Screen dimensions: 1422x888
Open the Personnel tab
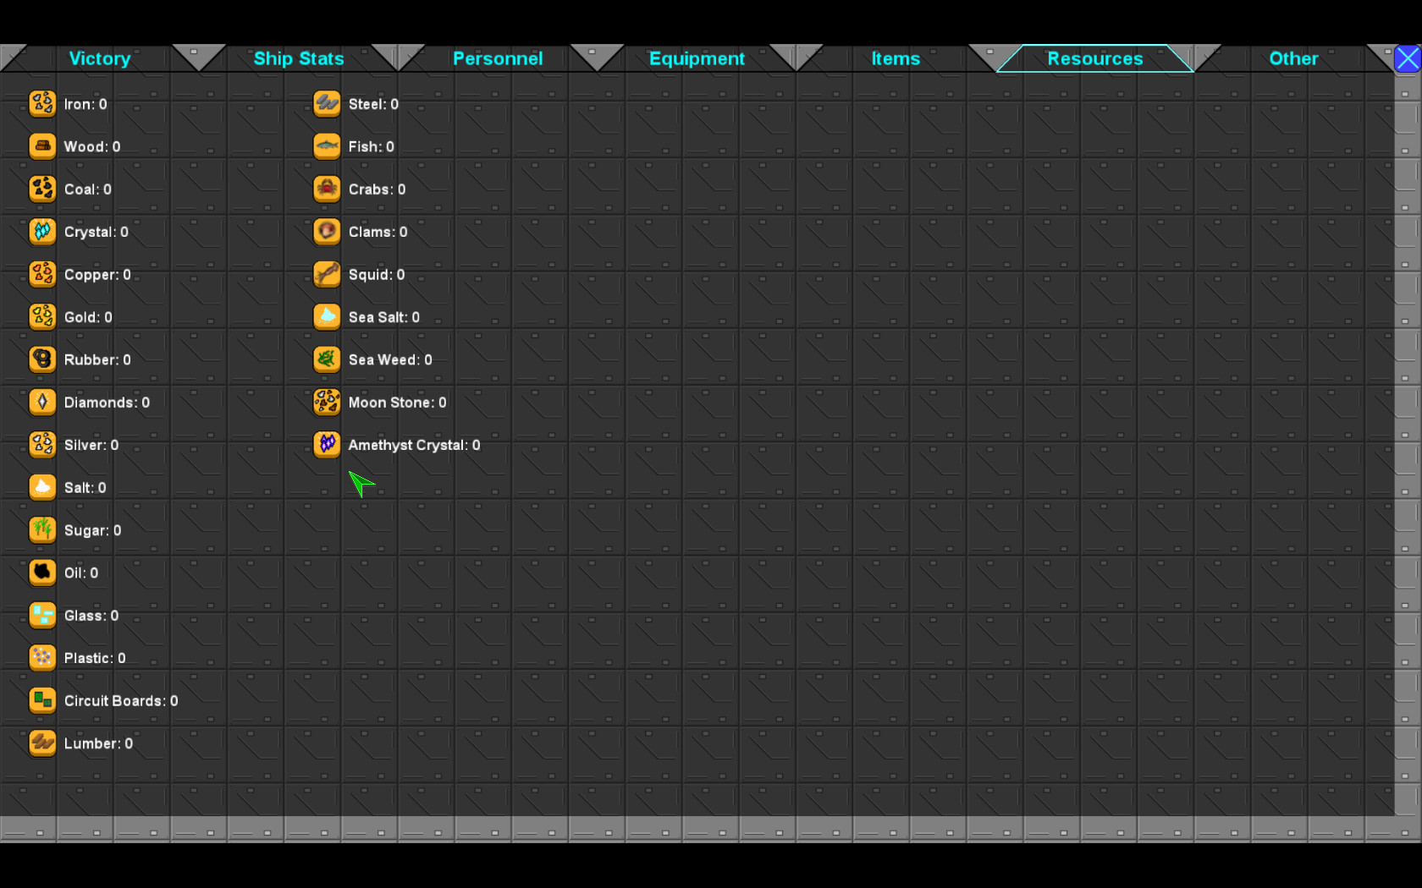tap(498, 58)
